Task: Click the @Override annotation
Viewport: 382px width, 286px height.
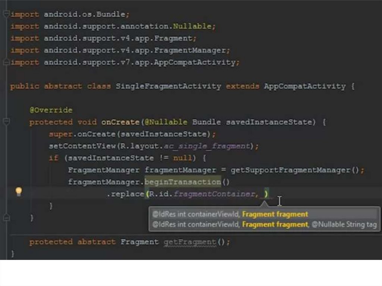Action: point(51,110)
